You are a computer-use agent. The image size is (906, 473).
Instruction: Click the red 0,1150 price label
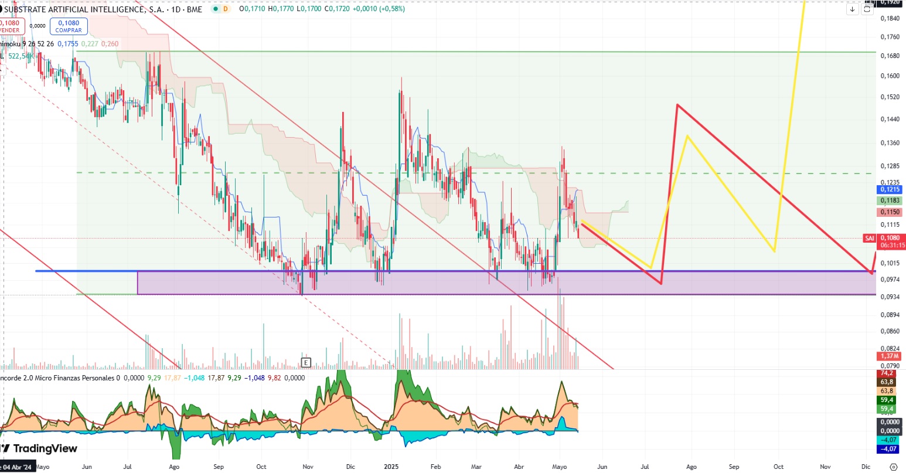click(x=890, y=212)
